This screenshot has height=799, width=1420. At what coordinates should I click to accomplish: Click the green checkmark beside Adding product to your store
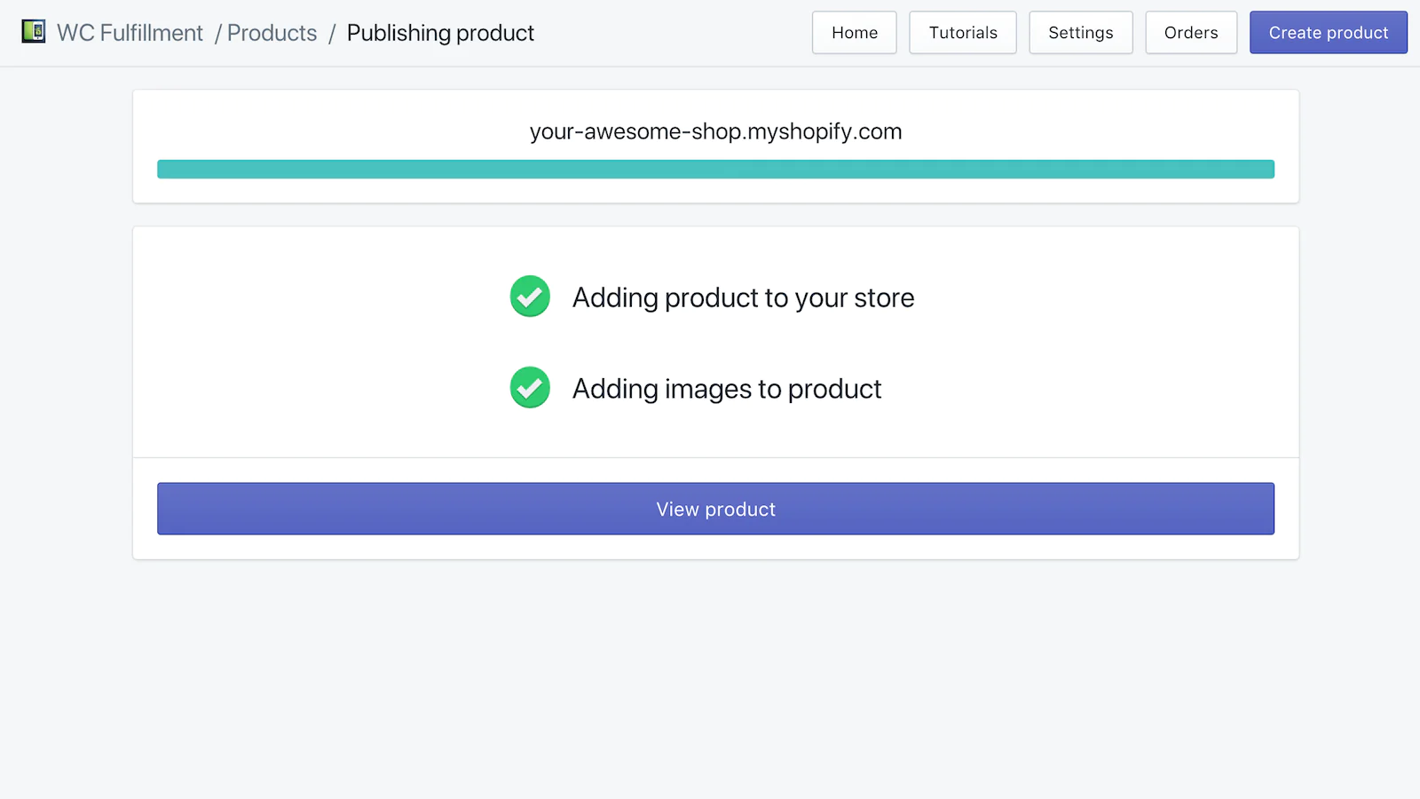click(x=530, y=297)
